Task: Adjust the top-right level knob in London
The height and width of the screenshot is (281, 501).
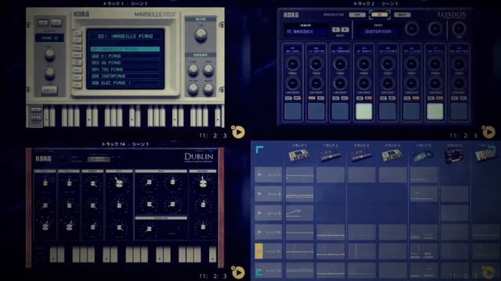Action: pos(459,29)
